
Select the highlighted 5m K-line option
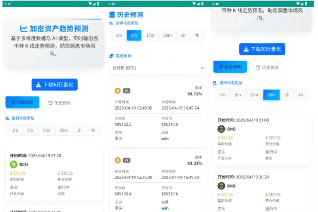pyautogui.click(x=134, y=35)
